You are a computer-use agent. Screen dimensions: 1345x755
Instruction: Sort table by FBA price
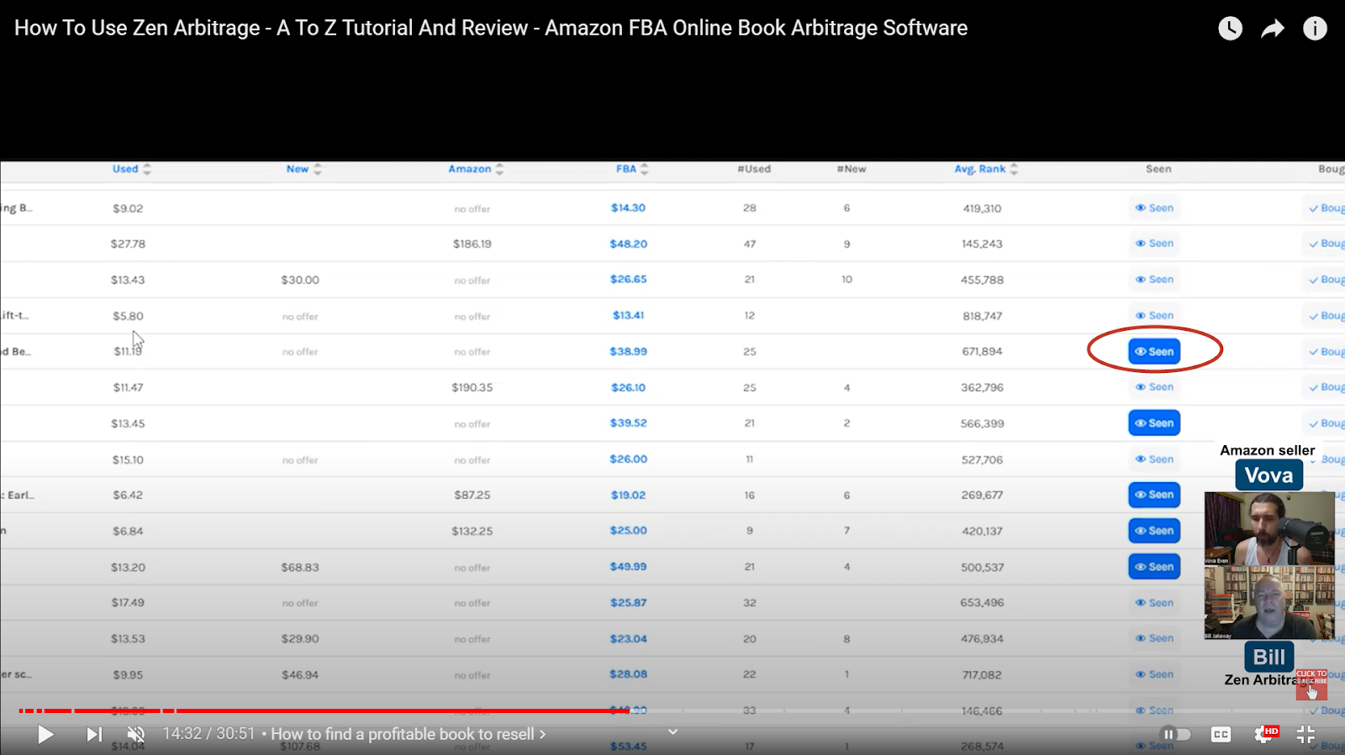click(x=632, y=169)
